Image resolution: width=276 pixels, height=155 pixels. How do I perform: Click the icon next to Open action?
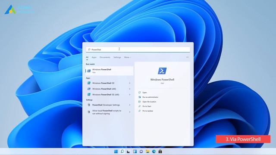(x=140, y=93)
